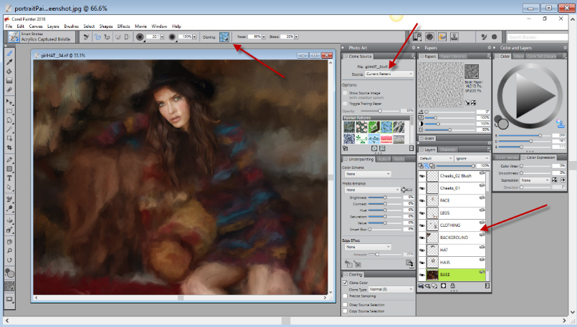Viewport: 577px width, 327px height.
Task: Enable Copy Source Selection checkbox
Action: click(345, 311)
